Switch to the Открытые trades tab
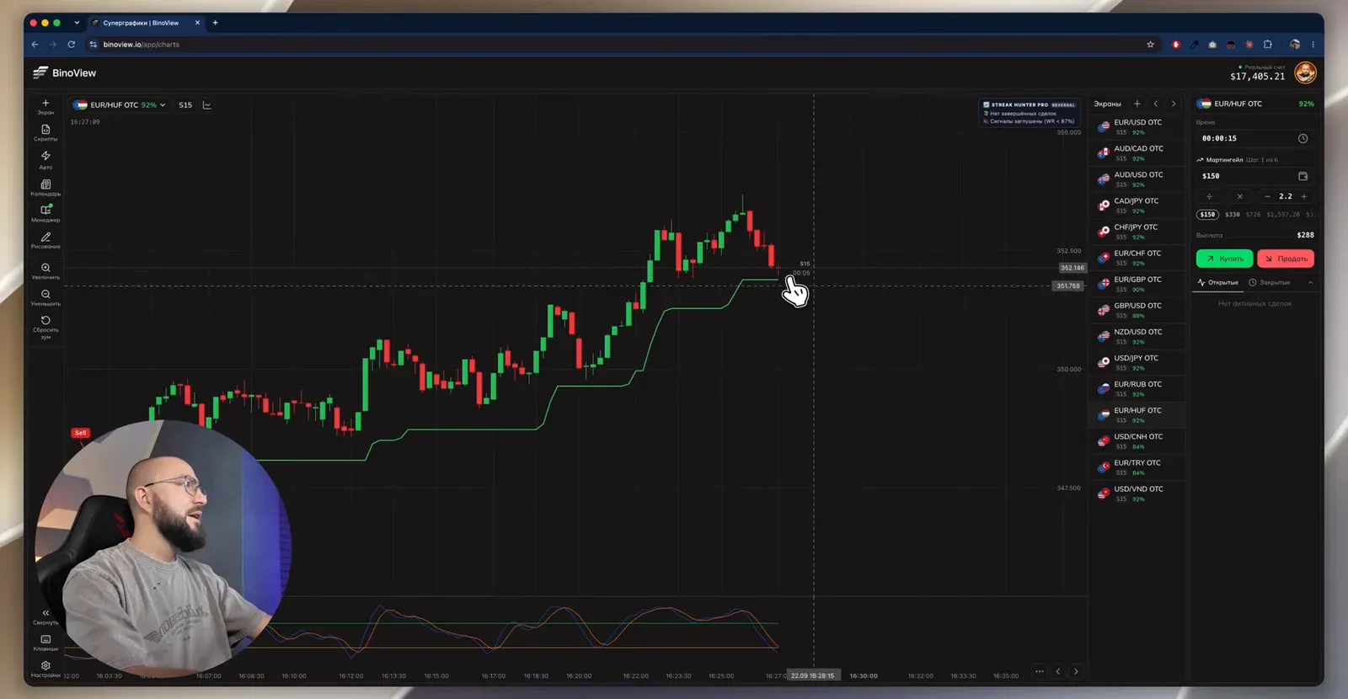 (1218, 283)
